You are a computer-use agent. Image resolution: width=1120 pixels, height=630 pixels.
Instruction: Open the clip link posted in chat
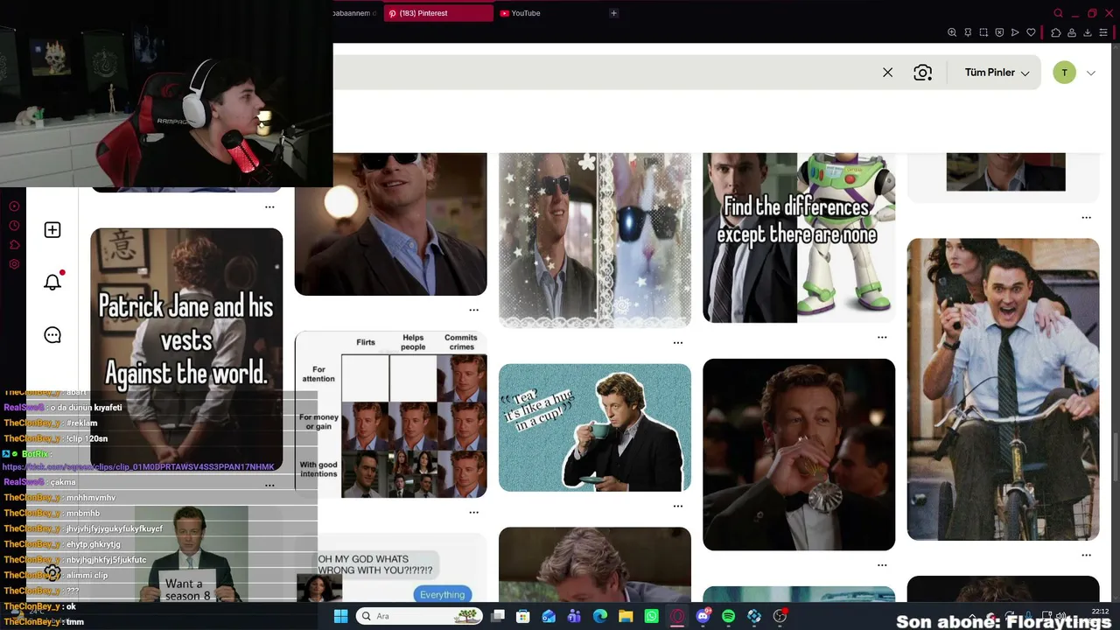pyautogui.click(x=138, y=467)
